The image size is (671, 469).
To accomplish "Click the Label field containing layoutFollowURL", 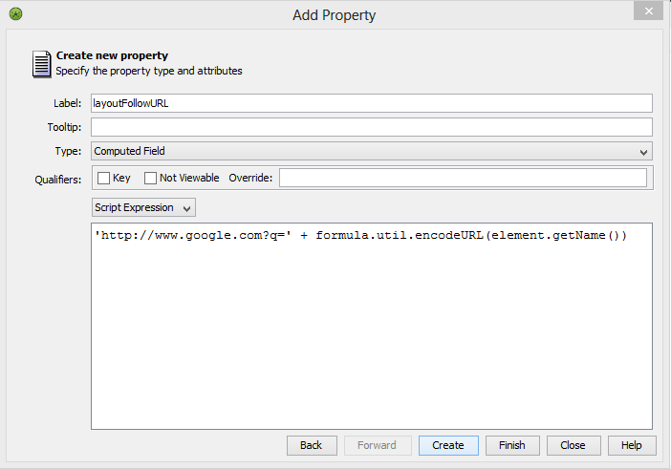I will [x=372, y=103].
